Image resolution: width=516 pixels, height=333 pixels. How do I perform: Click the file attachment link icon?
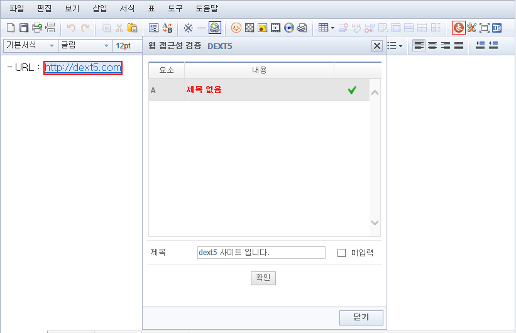302,28
